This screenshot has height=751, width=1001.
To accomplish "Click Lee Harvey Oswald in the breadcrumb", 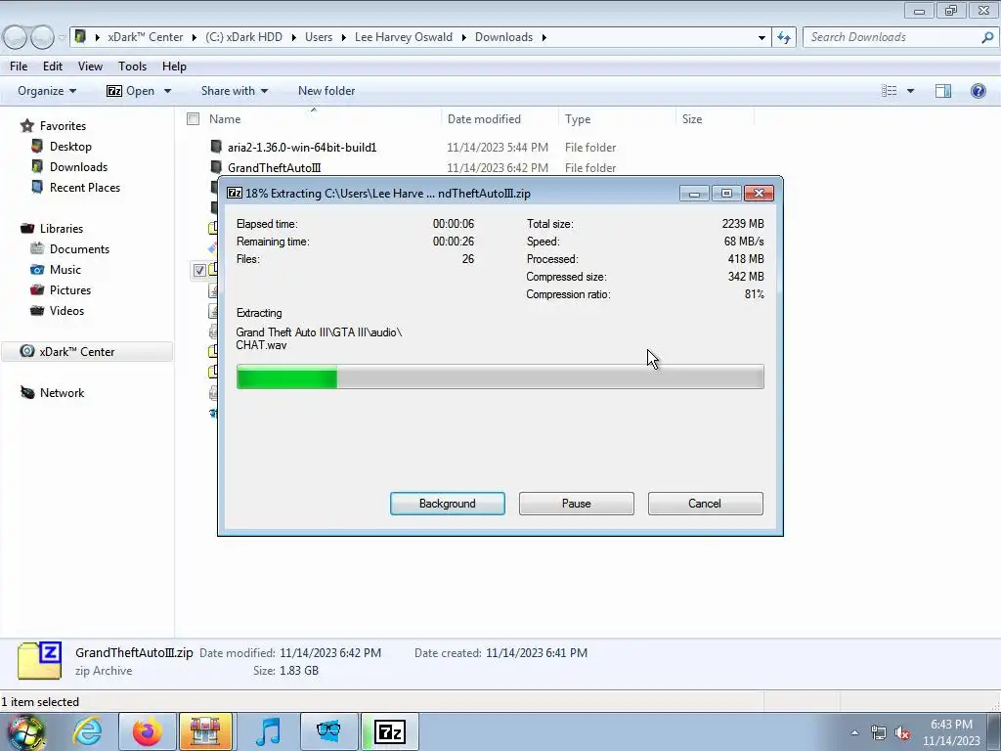I will (x=404, y=37).
